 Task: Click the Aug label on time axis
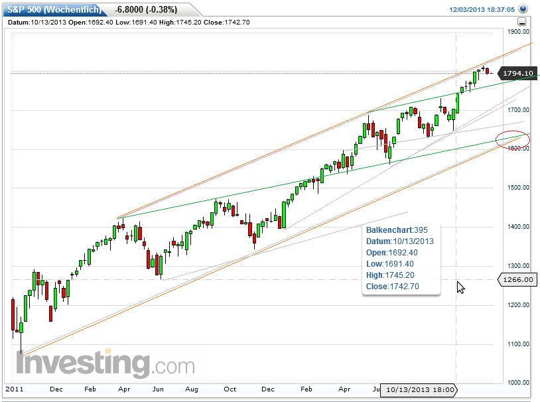point(192,389)
